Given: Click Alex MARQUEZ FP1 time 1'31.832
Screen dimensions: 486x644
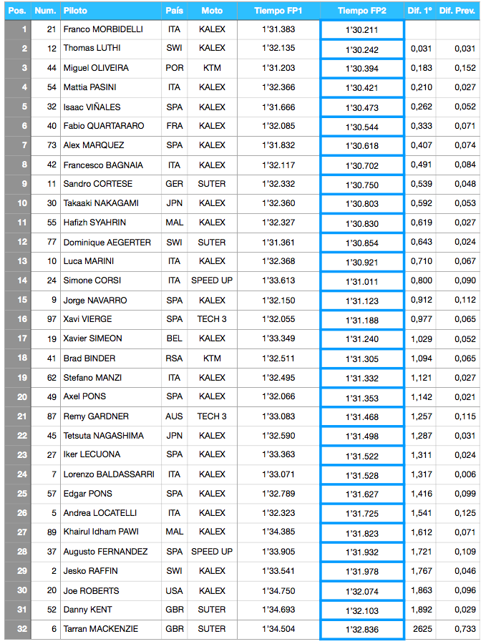Looking at the screenshot, I should click(278, 145).
